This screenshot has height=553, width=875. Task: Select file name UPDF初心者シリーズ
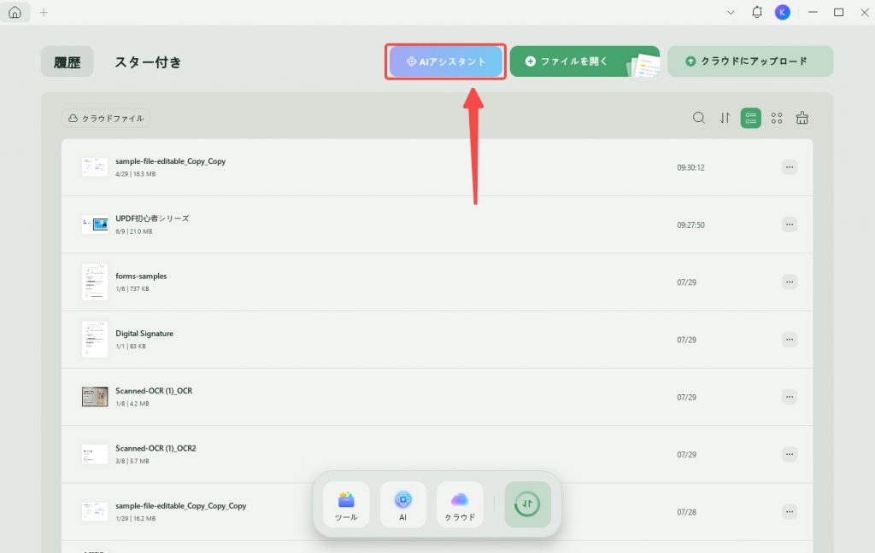(x=152, y=218)
